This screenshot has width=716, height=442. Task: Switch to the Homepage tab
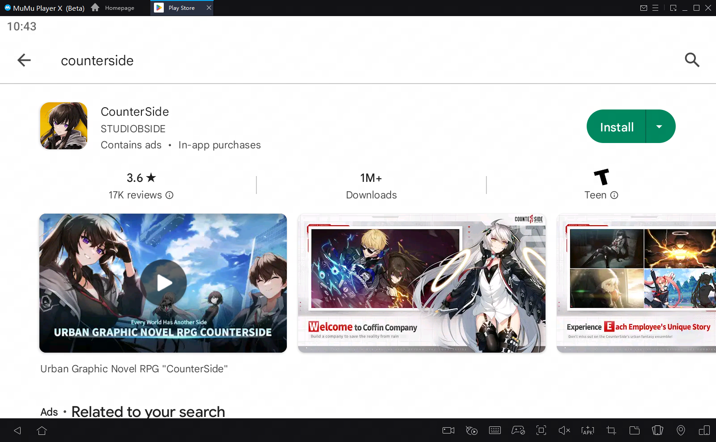tap(113, 8)
